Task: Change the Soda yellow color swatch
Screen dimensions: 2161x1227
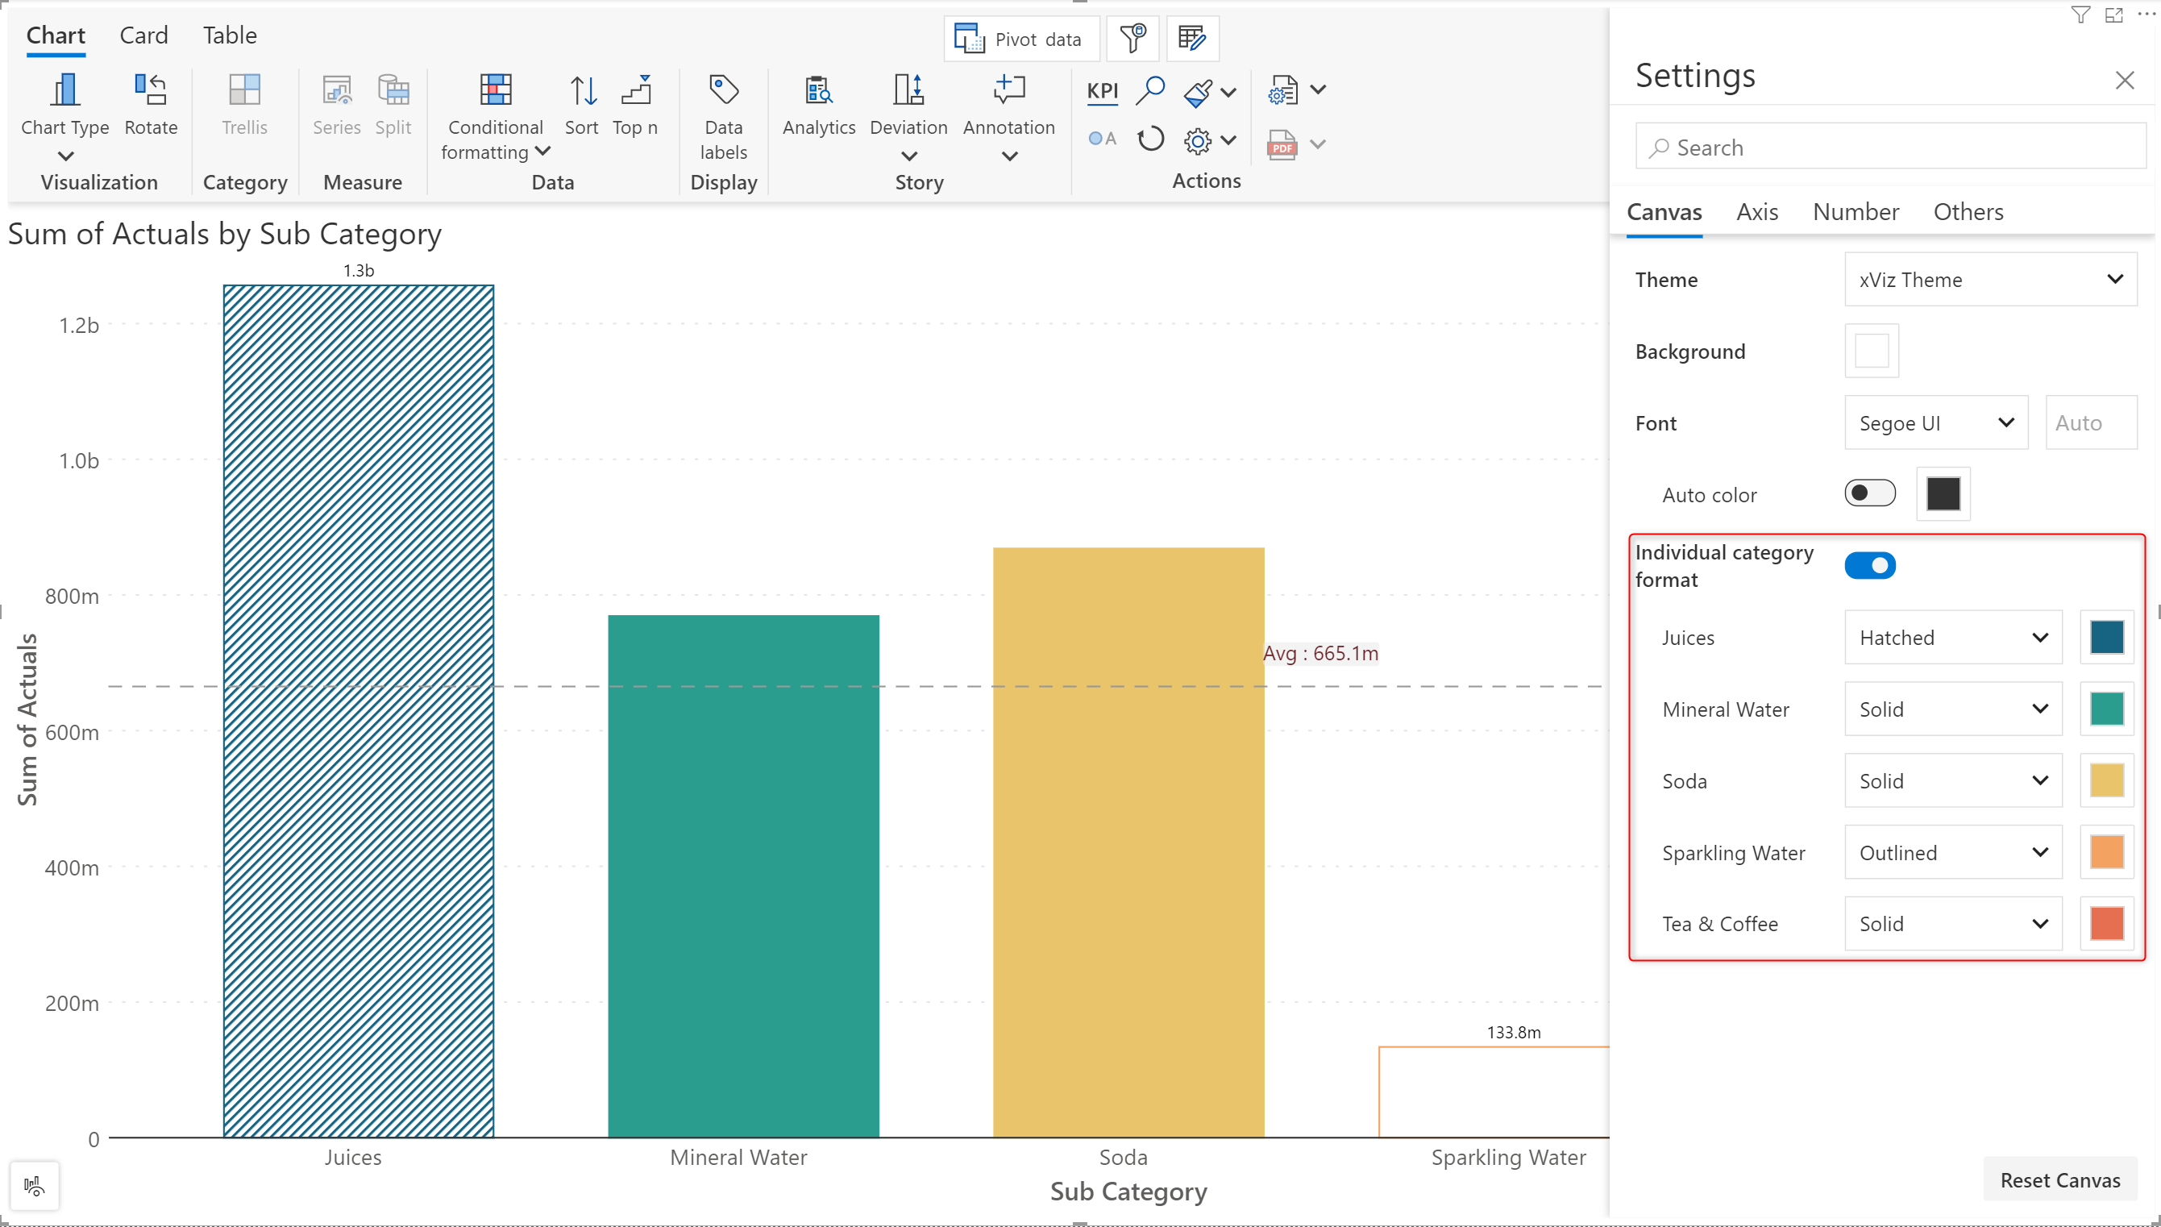Action: point(2106,780)
